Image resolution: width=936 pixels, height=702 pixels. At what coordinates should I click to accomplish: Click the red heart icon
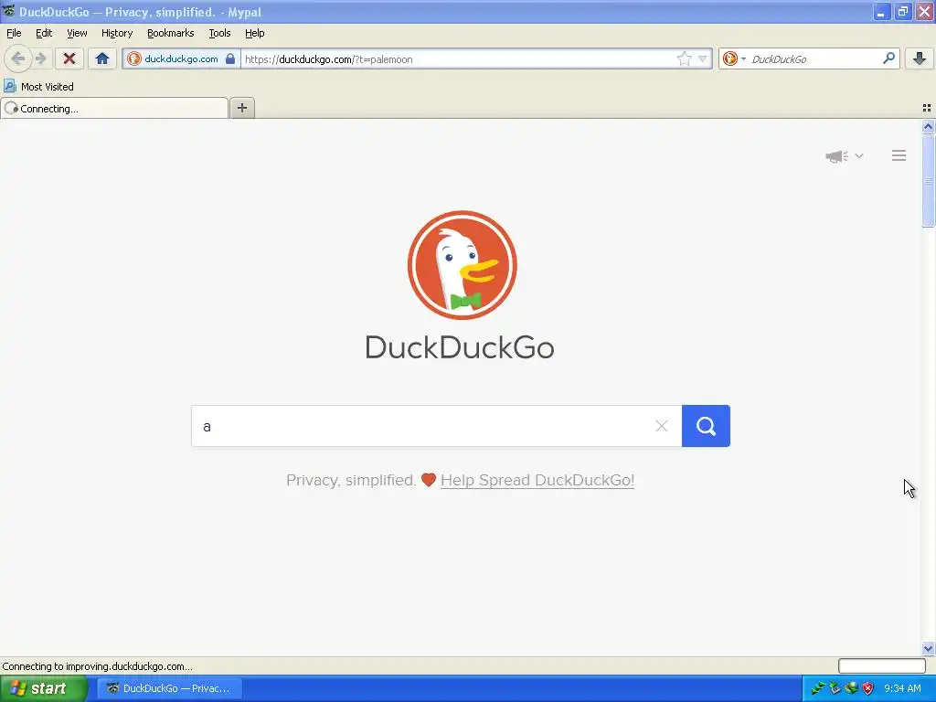(x=429, y=480)
